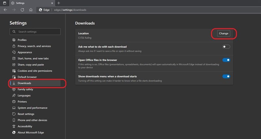The width and height of the screenshot is (261, 139).
Task: Click the Privacy lock icon in sidebar
Action: click(x=14, y=46)
